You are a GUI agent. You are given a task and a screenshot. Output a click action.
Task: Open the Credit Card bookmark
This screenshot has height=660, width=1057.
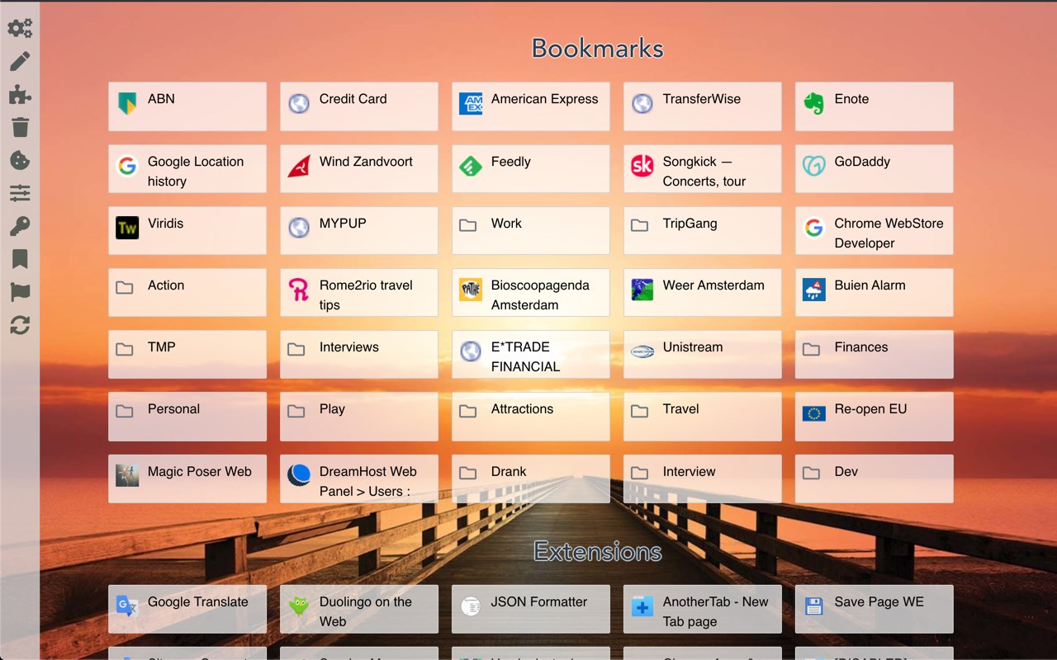click(x=359, y=106)
